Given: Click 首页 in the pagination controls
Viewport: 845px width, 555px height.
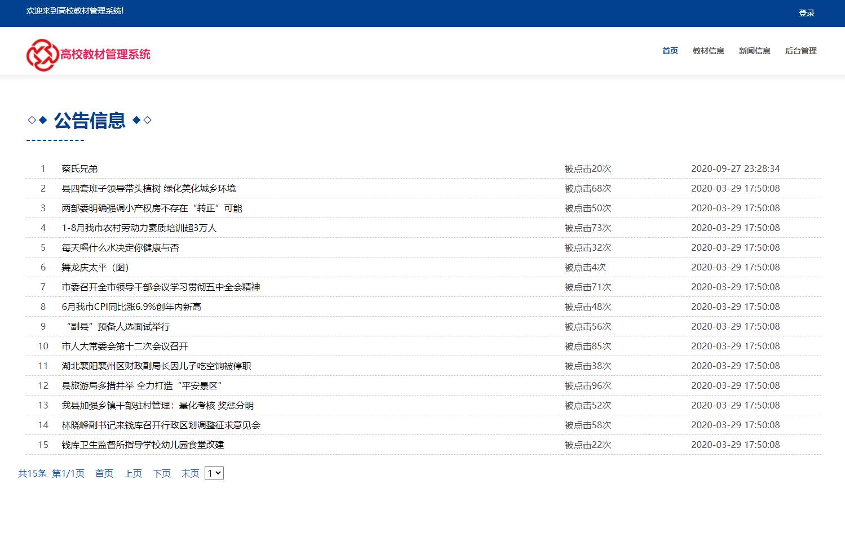Looking at the screenshot, I should [x=104, y=474].
